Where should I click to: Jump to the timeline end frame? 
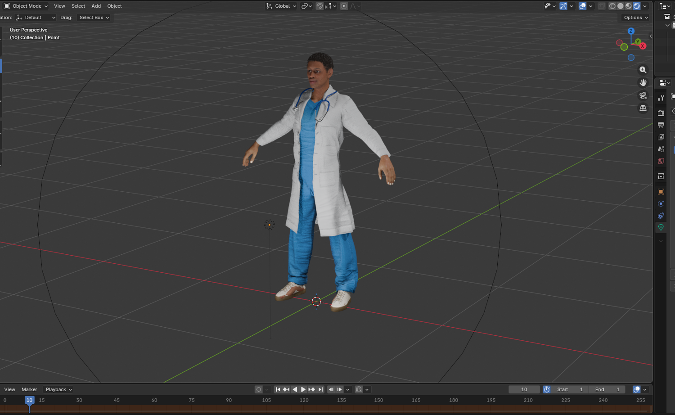[320, 389]
